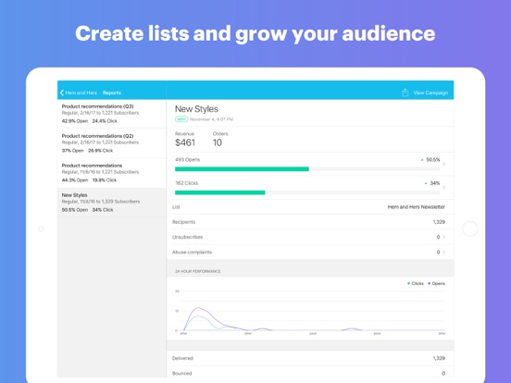Open the Reports tab in header
Screen dimensions: 511x383
click(112, 93)
